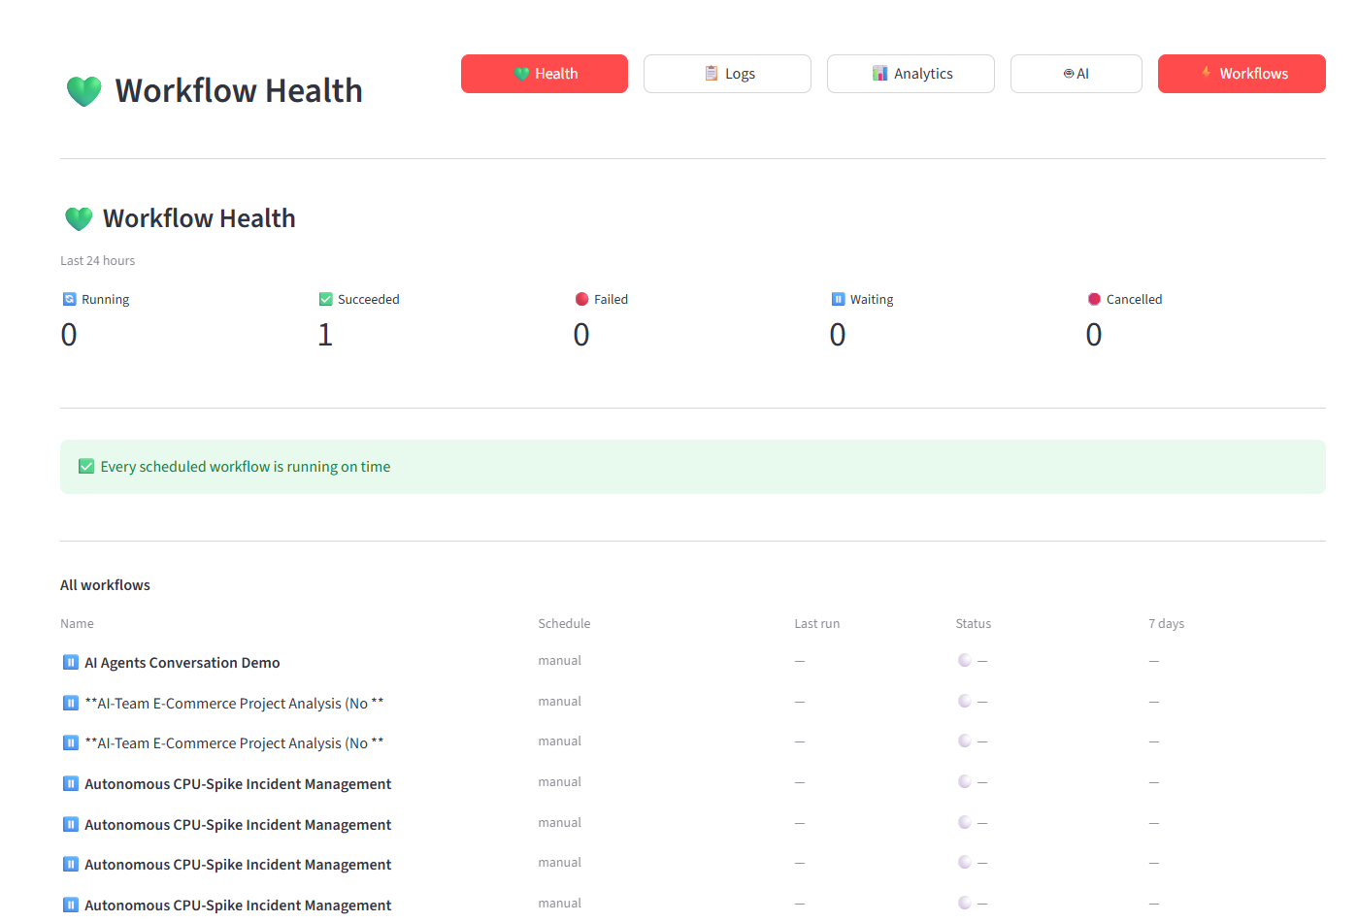
Task: Click the pause icon for AI Agents Conversation Demo
Action: click(70, 662)
